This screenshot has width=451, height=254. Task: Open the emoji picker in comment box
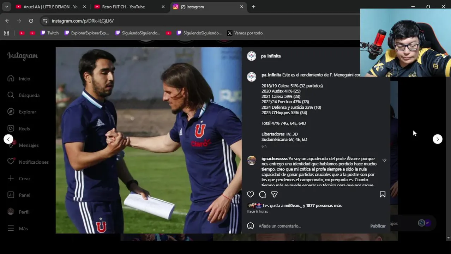(x=251, y=226)
